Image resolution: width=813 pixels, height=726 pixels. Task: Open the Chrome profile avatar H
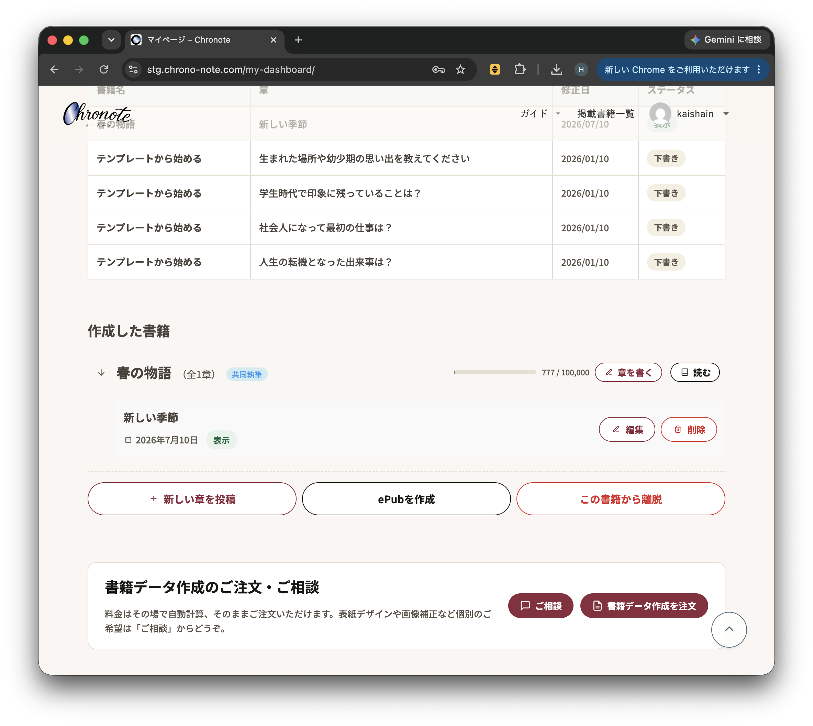(x=581, y=69)
